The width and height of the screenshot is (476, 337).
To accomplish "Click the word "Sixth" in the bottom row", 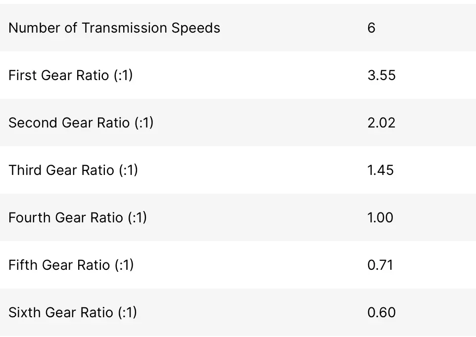I will tap(25, 312).
